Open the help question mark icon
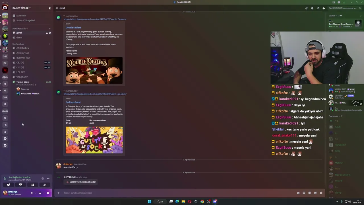This screenshot has height=205, width=364. pyautogui.click(x=339, y=2)
